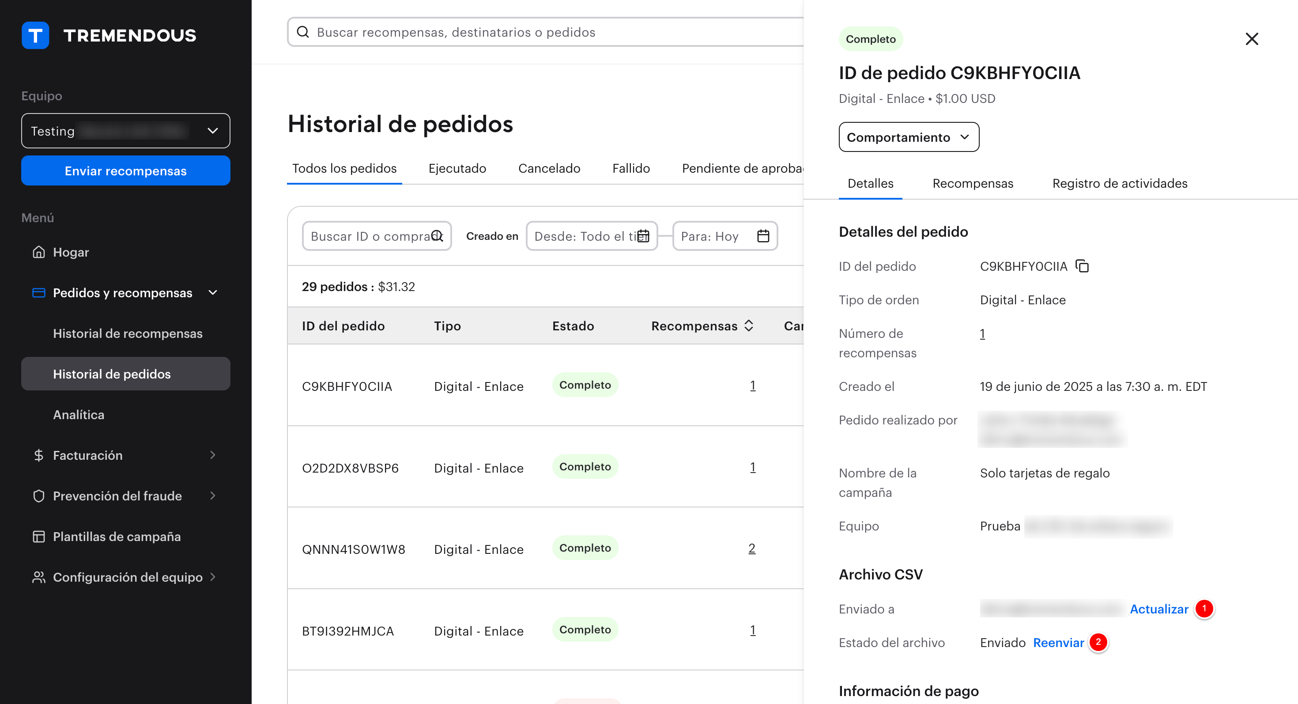The width and height of the screenshot is (1298, 704).
Task: Focus the main search recompensas field
Action: [x=504, y=32]
